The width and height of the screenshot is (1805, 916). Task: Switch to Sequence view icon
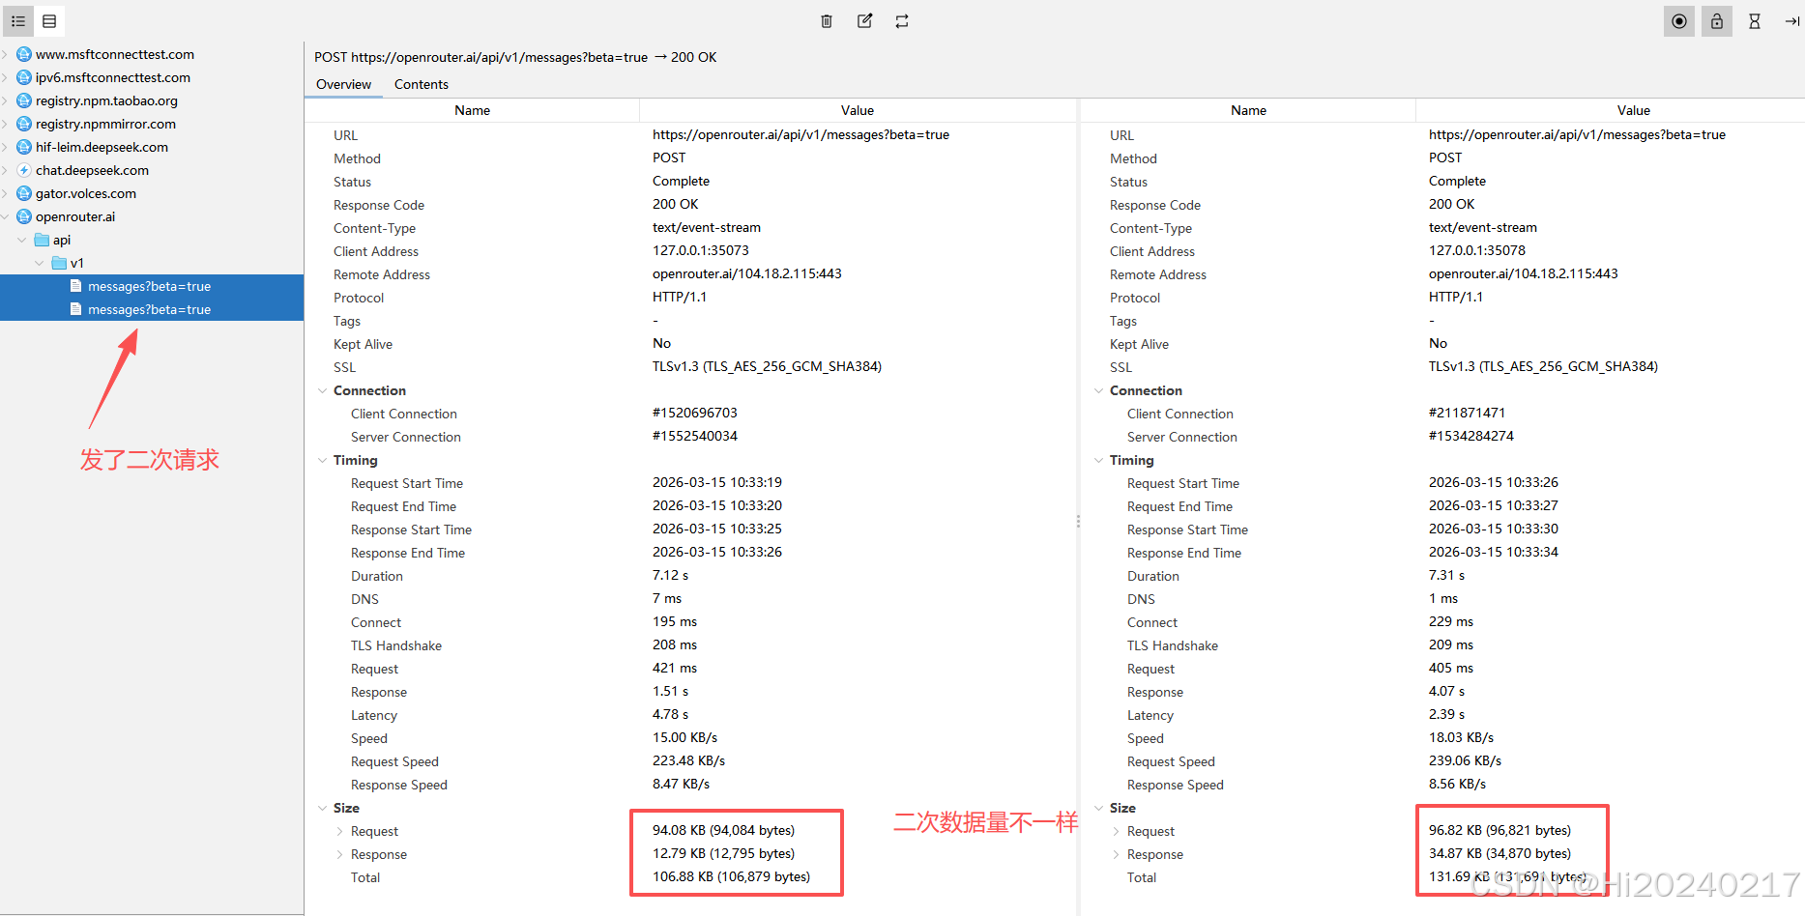pos(49,21)
